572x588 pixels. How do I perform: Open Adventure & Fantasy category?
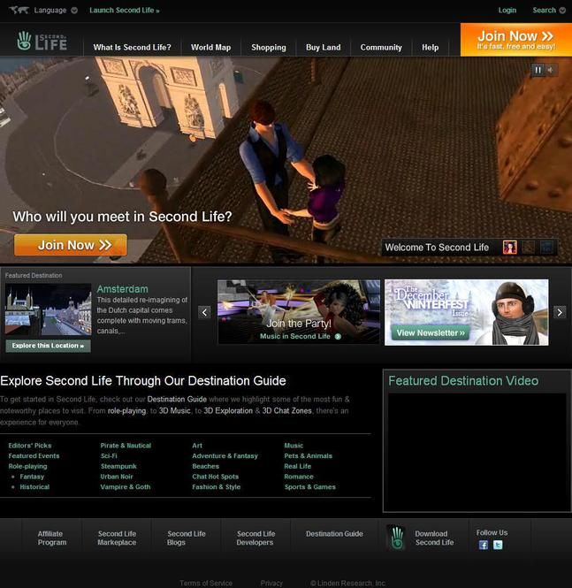(x=225, y=456)
